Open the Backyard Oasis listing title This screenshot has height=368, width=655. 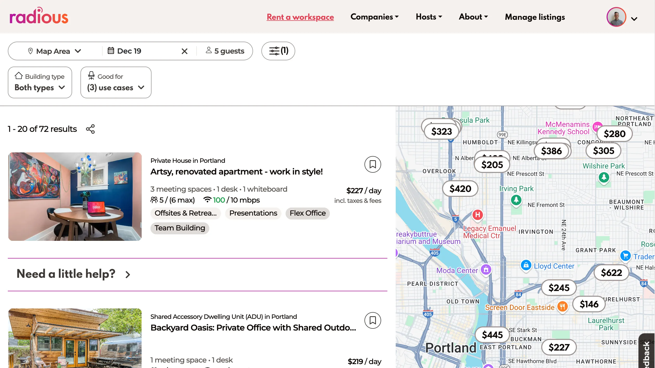coord(253,328)
